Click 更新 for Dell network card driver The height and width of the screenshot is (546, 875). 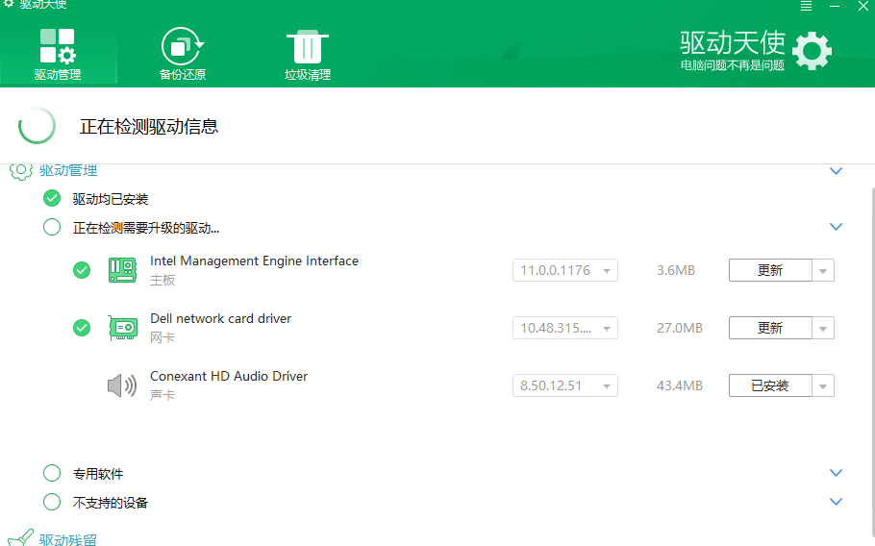pyautogui.click(x=770, y=328)
